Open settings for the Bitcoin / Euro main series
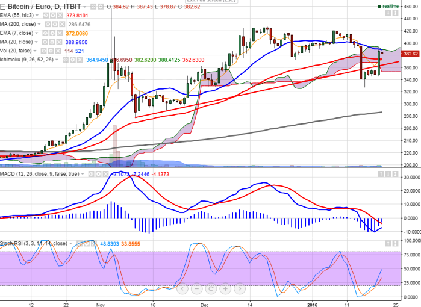Image resolution: width=421 pixels, height=307 pixels. click(x=100, y=7)
